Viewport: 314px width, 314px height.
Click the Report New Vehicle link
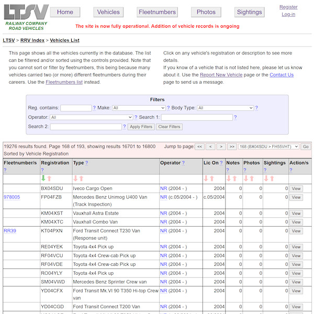pos(221,75)
